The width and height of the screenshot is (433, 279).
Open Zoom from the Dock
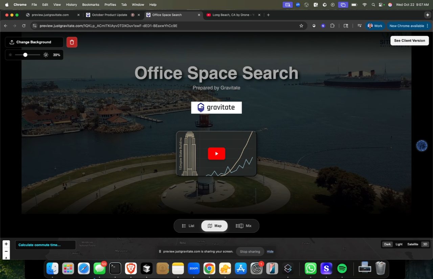(194, 269)
